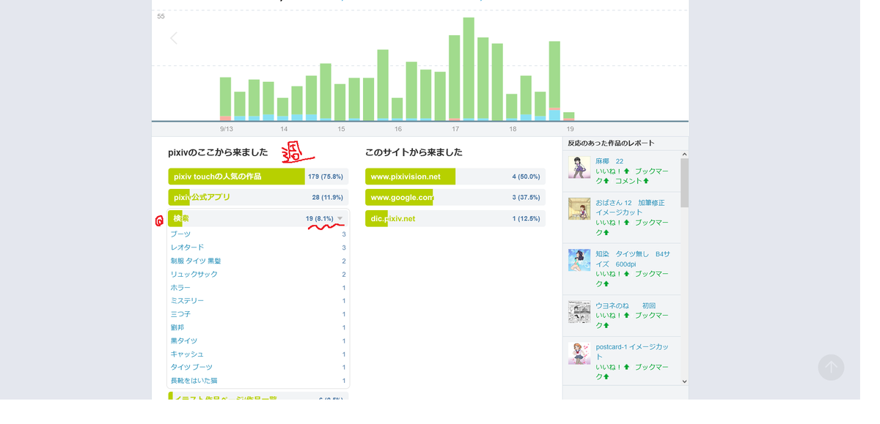The height and width of the screenshot is (424, 880).
Task: Open thumbnail of ウヨネのね 初回 manga
Action: 579,312
